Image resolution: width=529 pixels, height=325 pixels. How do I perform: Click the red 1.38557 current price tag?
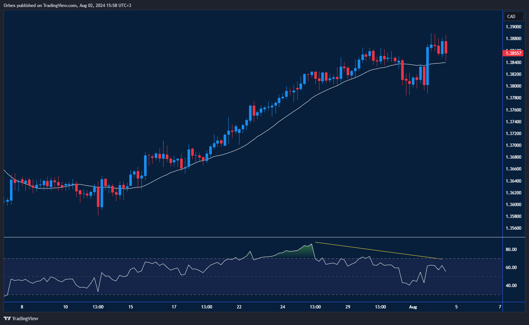513,53
